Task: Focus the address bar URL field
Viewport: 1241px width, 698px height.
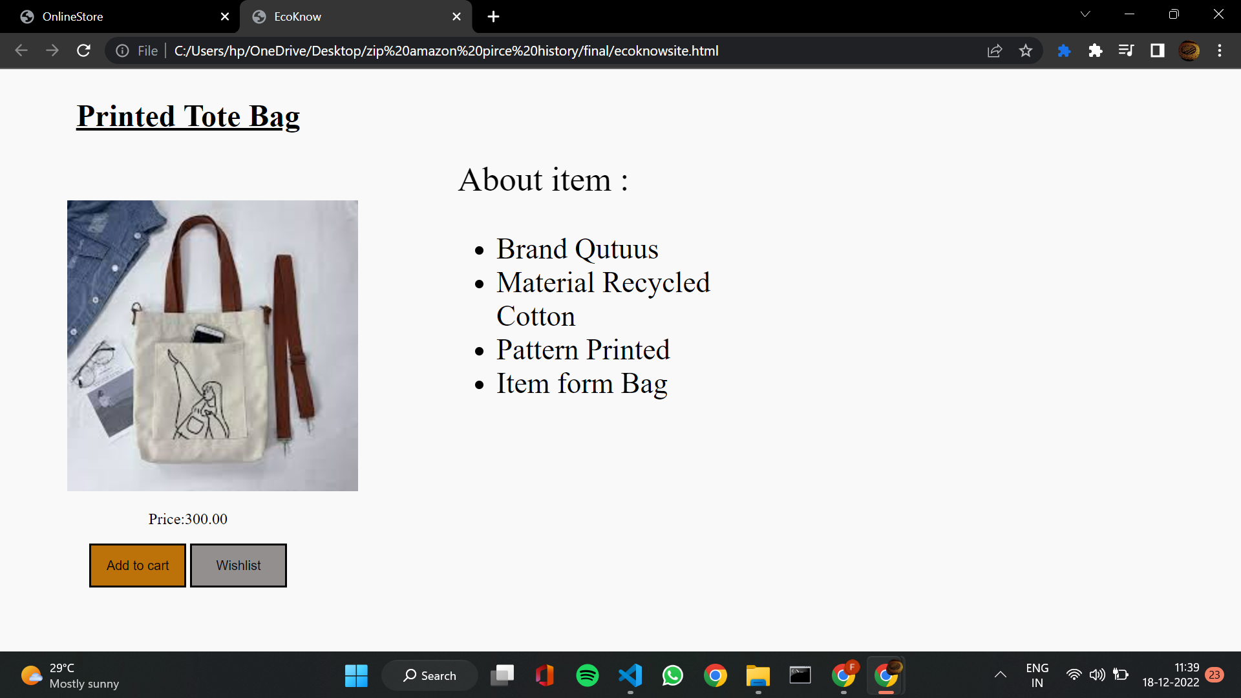Action: pyautogui.click(x=446, y=50)
